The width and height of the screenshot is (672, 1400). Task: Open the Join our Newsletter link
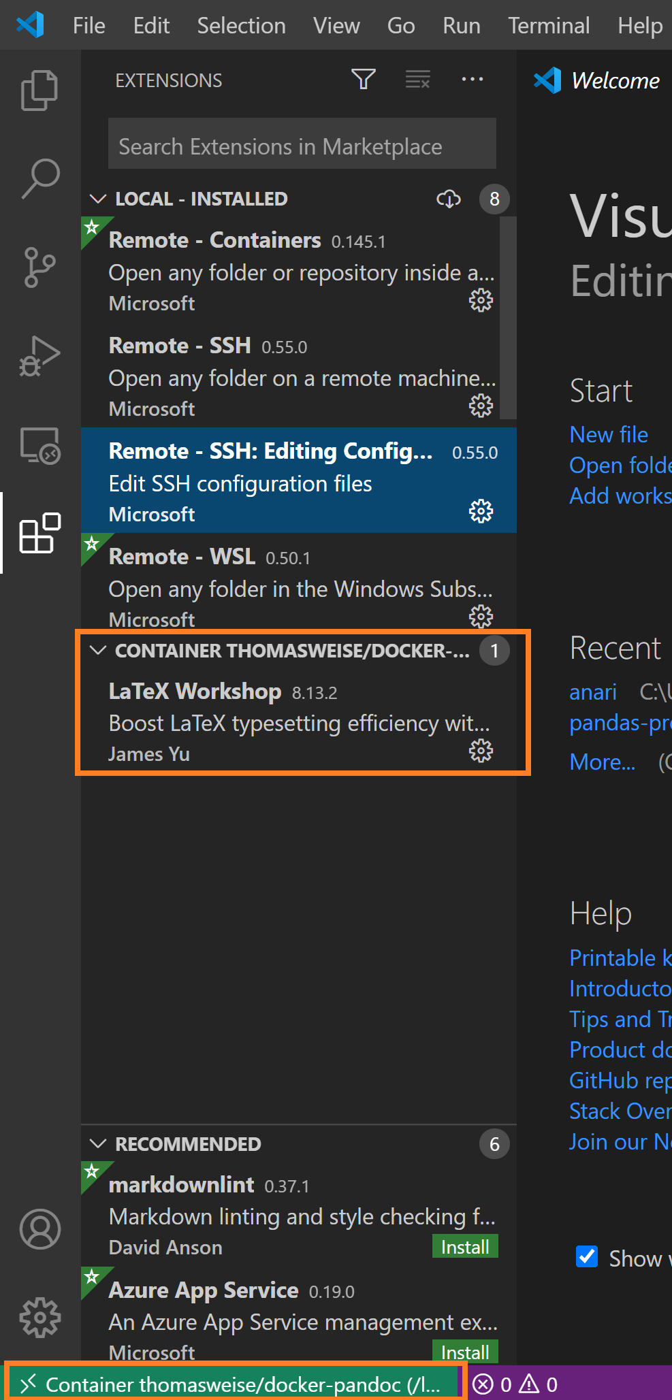click(x=621, y=1141)
